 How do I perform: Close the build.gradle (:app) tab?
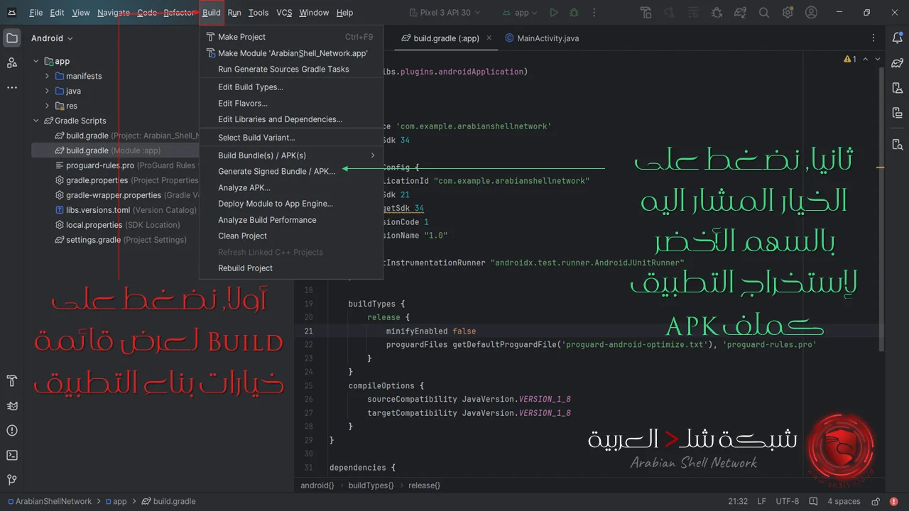tap(489, 38)
